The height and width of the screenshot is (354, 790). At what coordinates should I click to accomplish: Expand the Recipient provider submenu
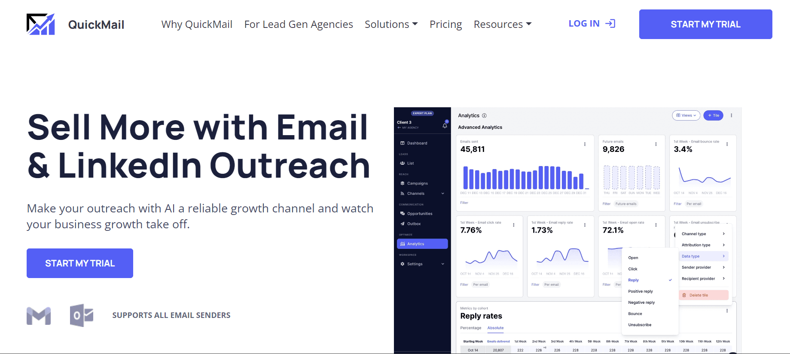(x=703, y=278)
